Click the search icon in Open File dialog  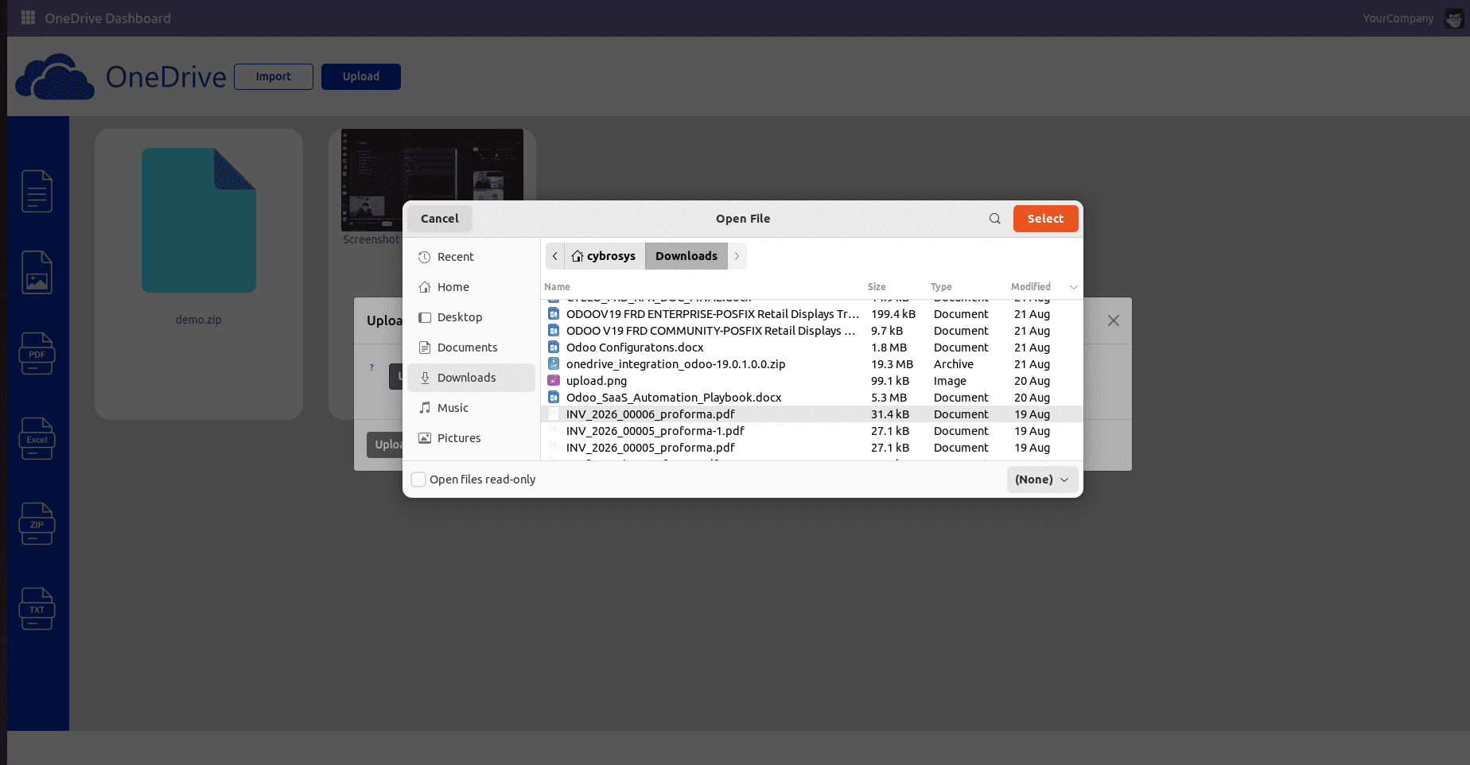994,219
